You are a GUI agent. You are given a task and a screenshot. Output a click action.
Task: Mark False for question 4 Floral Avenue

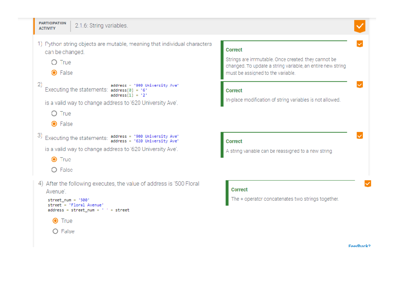coord(55,231)
